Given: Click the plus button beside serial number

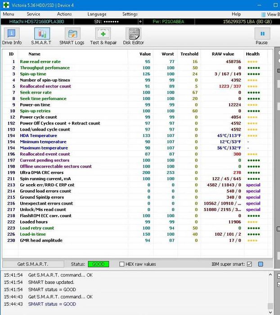Looking at the screenshot, I should (x=140, y=22).
